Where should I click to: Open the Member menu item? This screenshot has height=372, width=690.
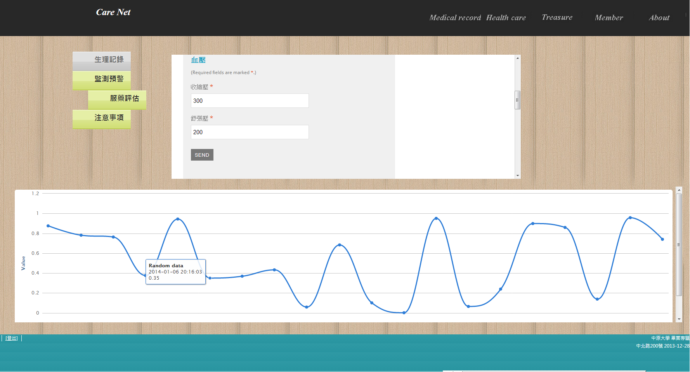tap(609, 18)
